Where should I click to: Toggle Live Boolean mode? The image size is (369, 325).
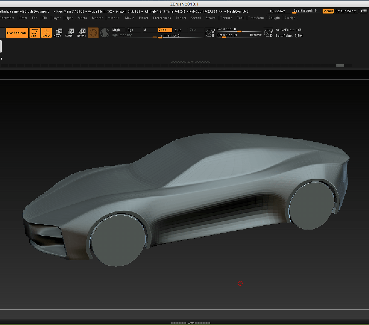(17, 33)
